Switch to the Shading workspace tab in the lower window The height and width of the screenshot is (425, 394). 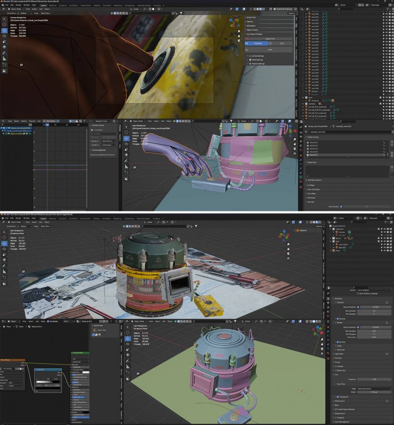[x=96, y=218]
